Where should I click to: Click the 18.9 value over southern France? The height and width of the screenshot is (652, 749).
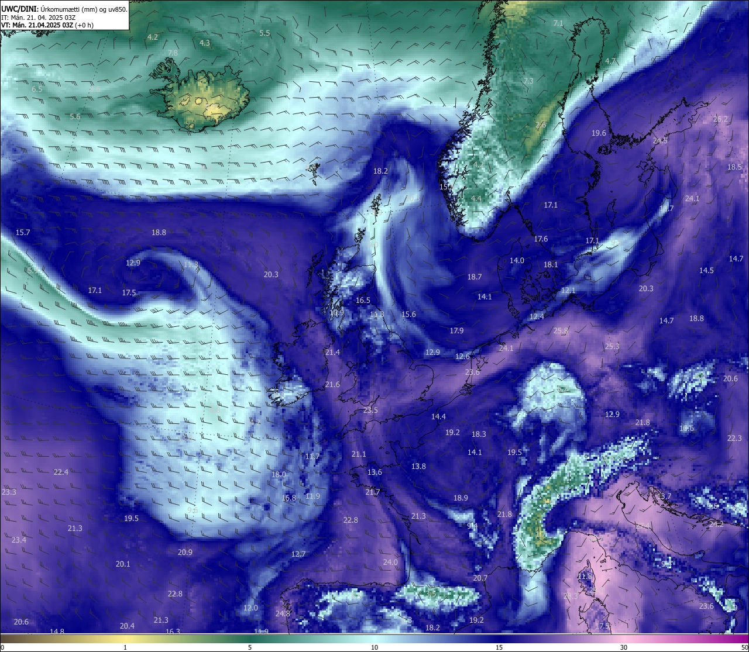pyautogui.click(x=461, y=498)
